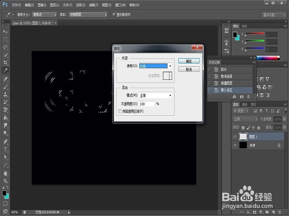The width and height of the screenshot is (289, 216).
Task: Toggle the 显示取样环 checkbox
Action: coord(114,14)
